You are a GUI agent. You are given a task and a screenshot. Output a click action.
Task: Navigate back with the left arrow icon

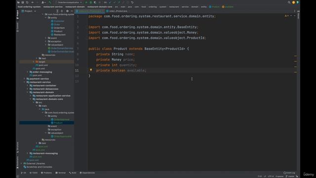coord(33,2)
